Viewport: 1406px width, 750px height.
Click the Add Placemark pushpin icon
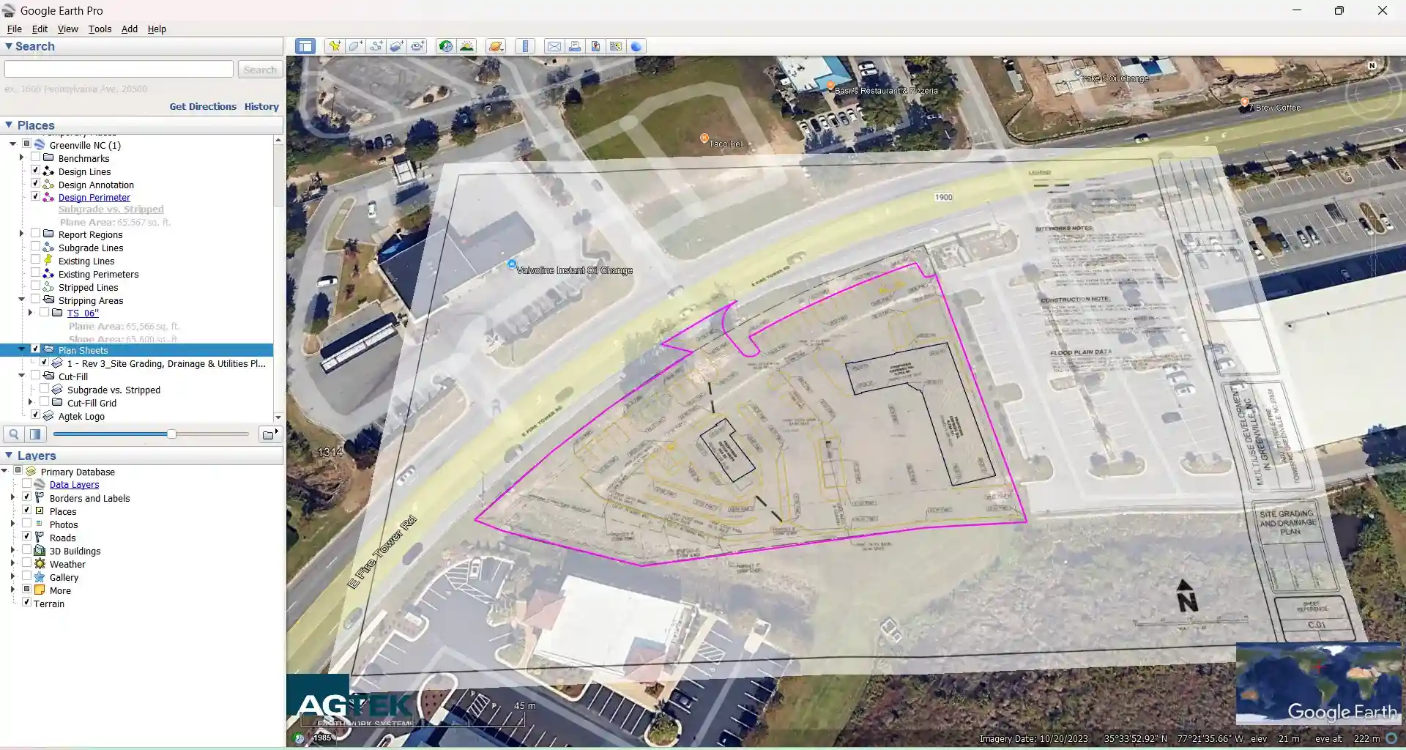pyautogui.click(x=335, y=46)
